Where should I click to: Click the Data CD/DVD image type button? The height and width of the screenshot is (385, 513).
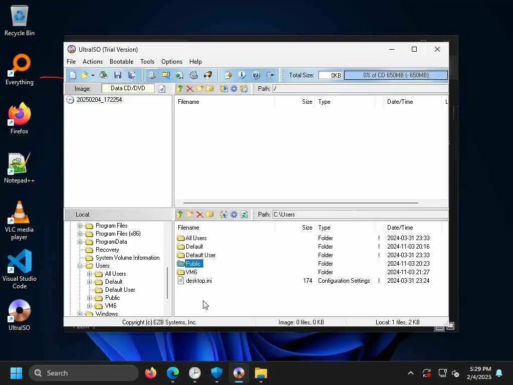pyautogui.click(x=128, y=88)
